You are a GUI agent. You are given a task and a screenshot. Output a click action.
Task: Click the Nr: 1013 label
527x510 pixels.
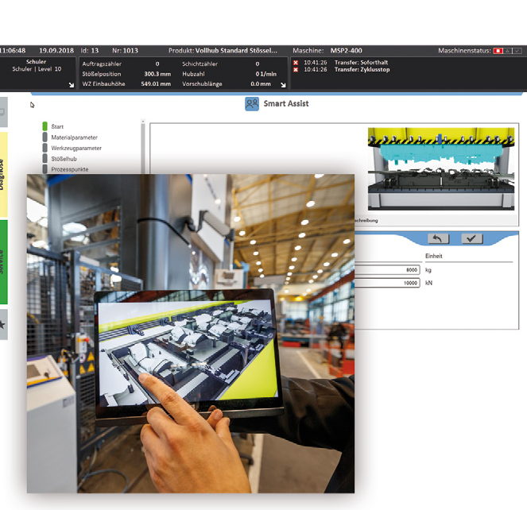pyautogui.click(x=125, y=51)
